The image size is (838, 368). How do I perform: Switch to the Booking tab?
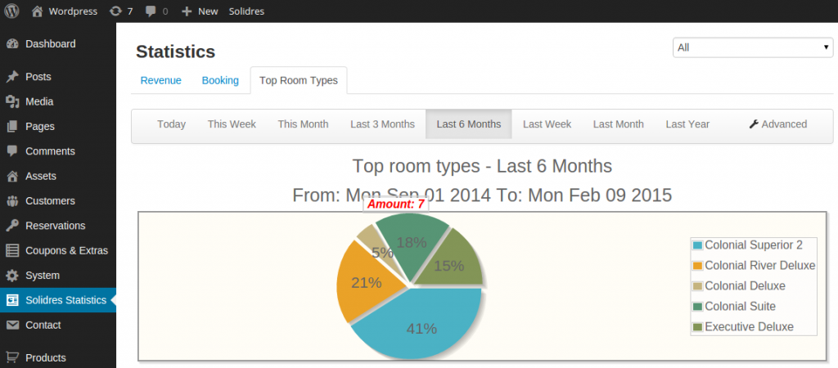click(220, 81)
